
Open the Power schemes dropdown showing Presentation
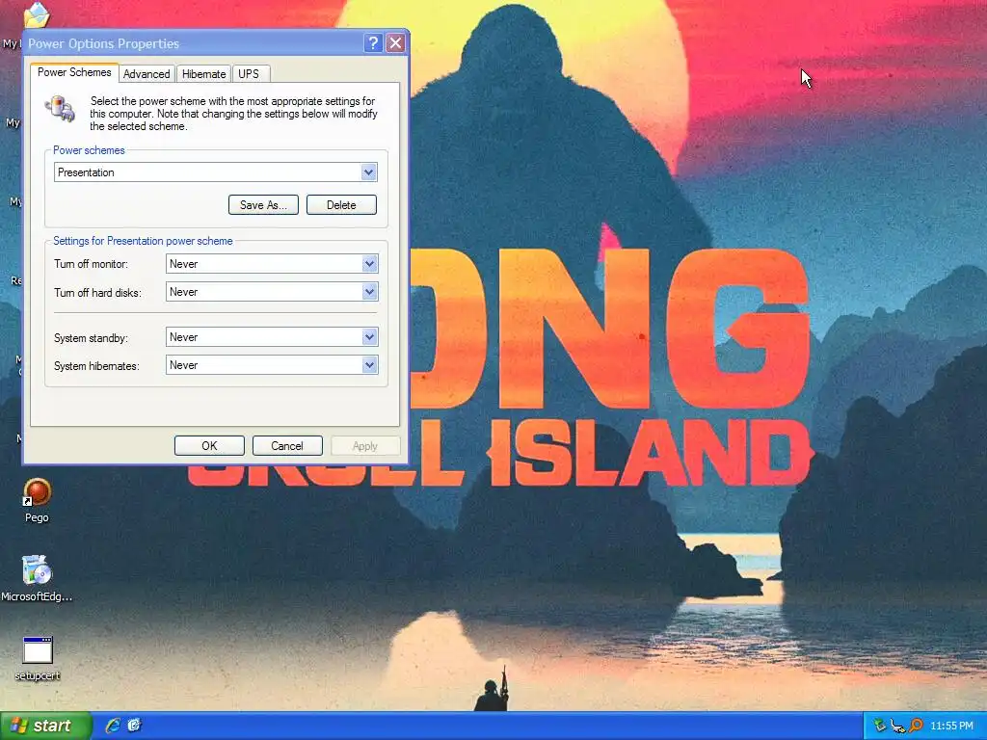point(215,172)
